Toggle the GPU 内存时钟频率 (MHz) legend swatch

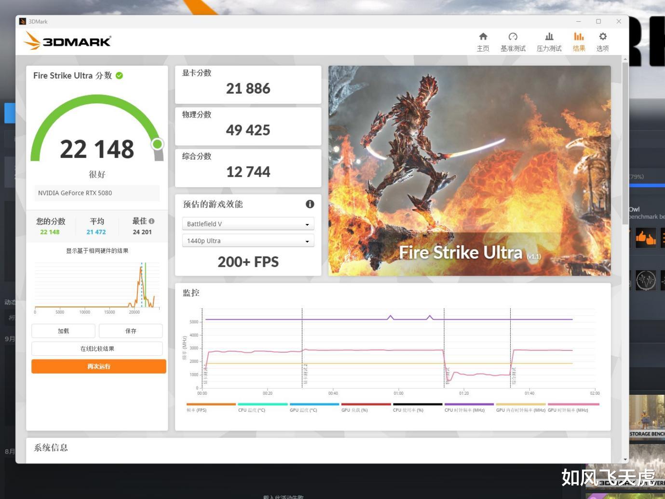[521, 404]
